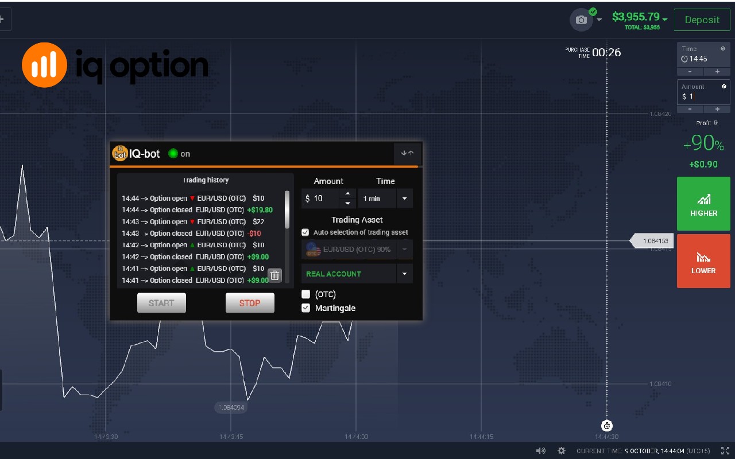
Task: Open the camera screenshot icon
Action: pos(581,20)
